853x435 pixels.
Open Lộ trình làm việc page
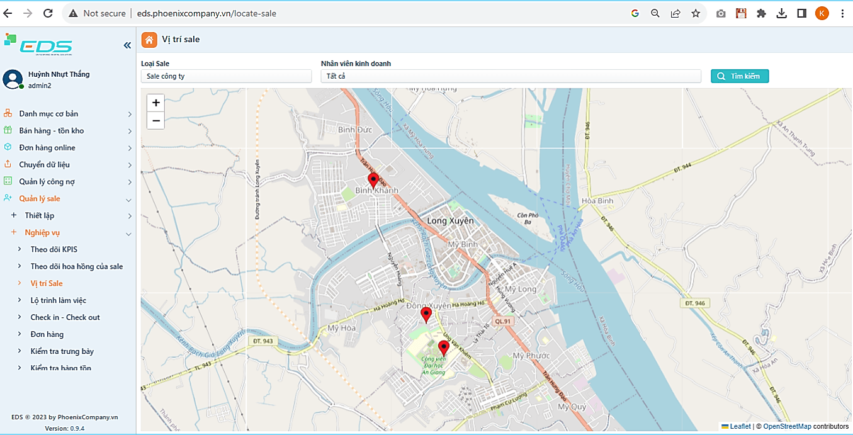tap(58, 300)
